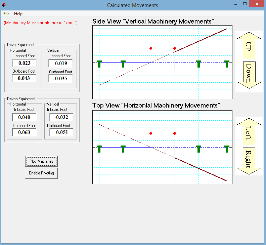The width and height of the screenshot is (266, 245).
Task: Select Driver Horizontal Outboard Foot value 0.043
Action: 24,78
